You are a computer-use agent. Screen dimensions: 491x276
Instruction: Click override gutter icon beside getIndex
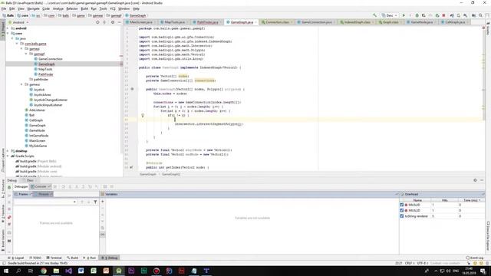click(x=131, y=167)
